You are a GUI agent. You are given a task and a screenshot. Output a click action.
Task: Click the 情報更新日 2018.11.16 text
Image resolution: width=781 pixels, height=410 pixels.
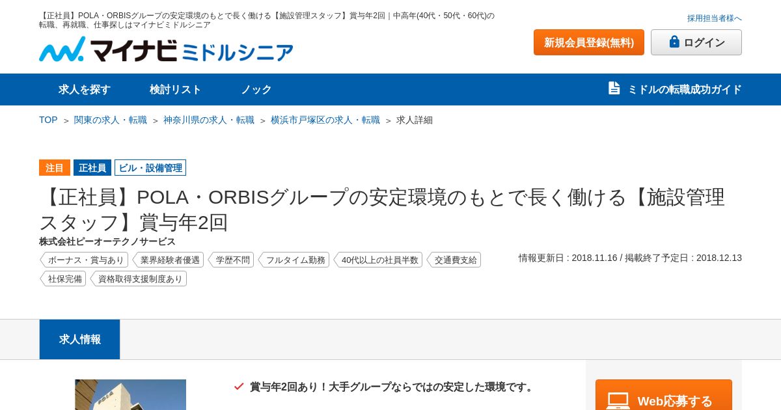pos(568,258)
